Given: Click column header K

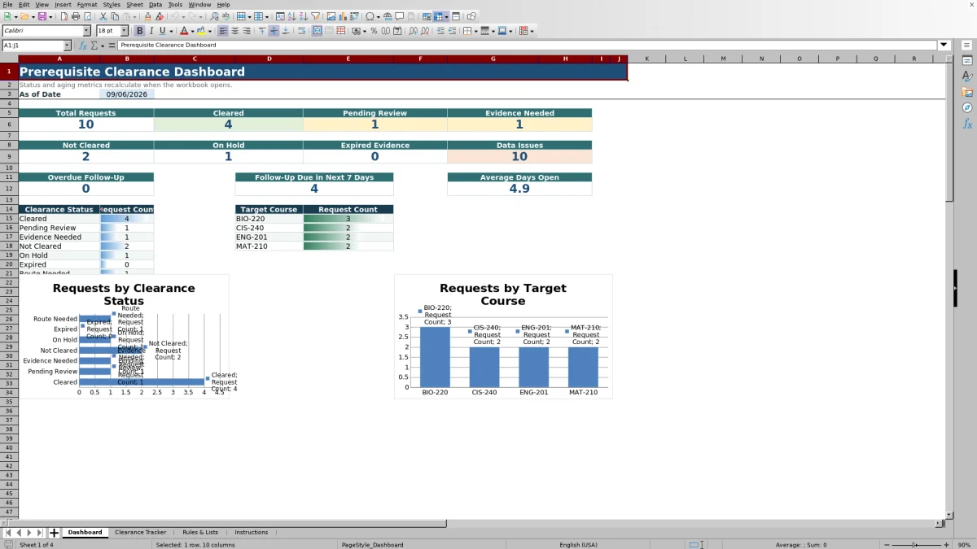Looking at the screenshot, I should [x=646, y=59].
